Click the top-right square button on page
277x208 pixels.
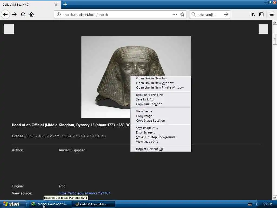click(x=263, y=29)
